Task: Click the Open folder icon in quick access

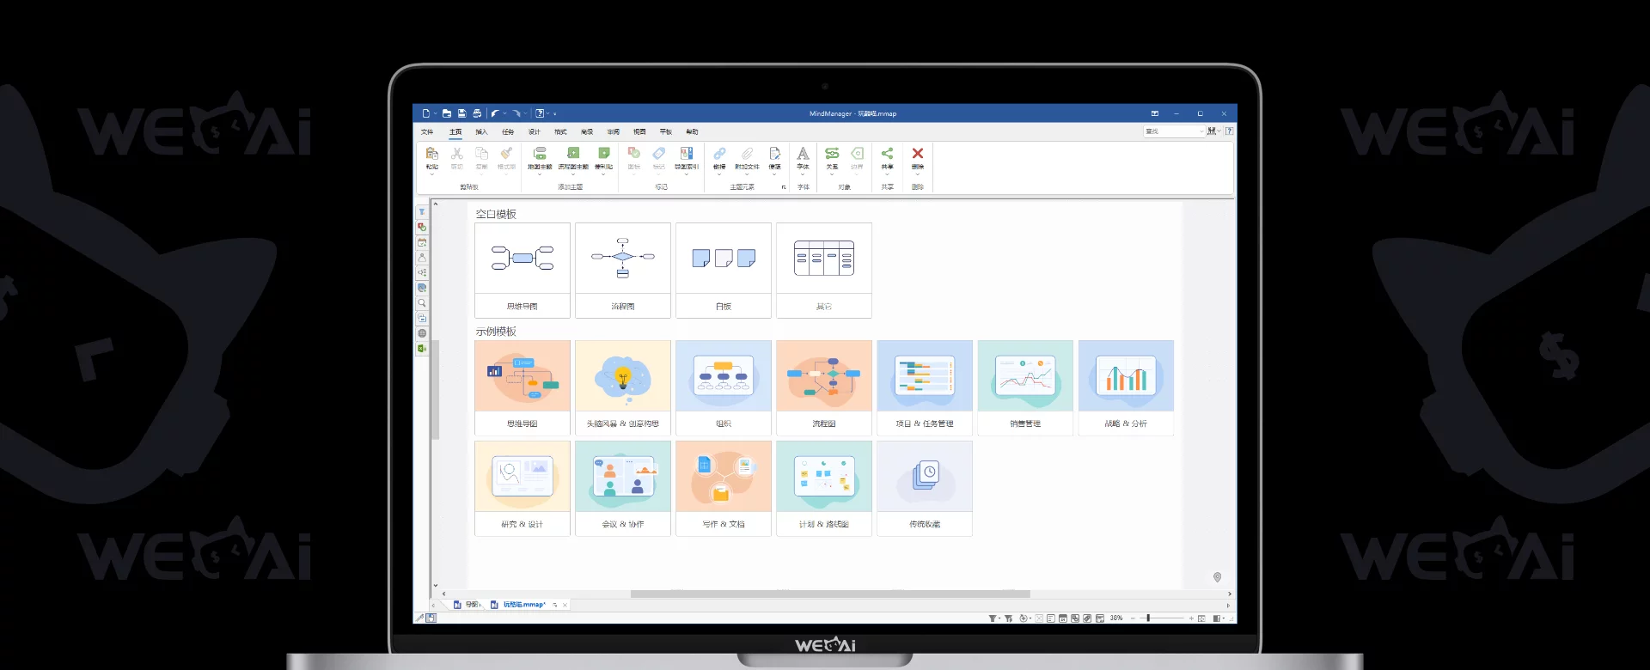Action: click(x=447, y=113)
